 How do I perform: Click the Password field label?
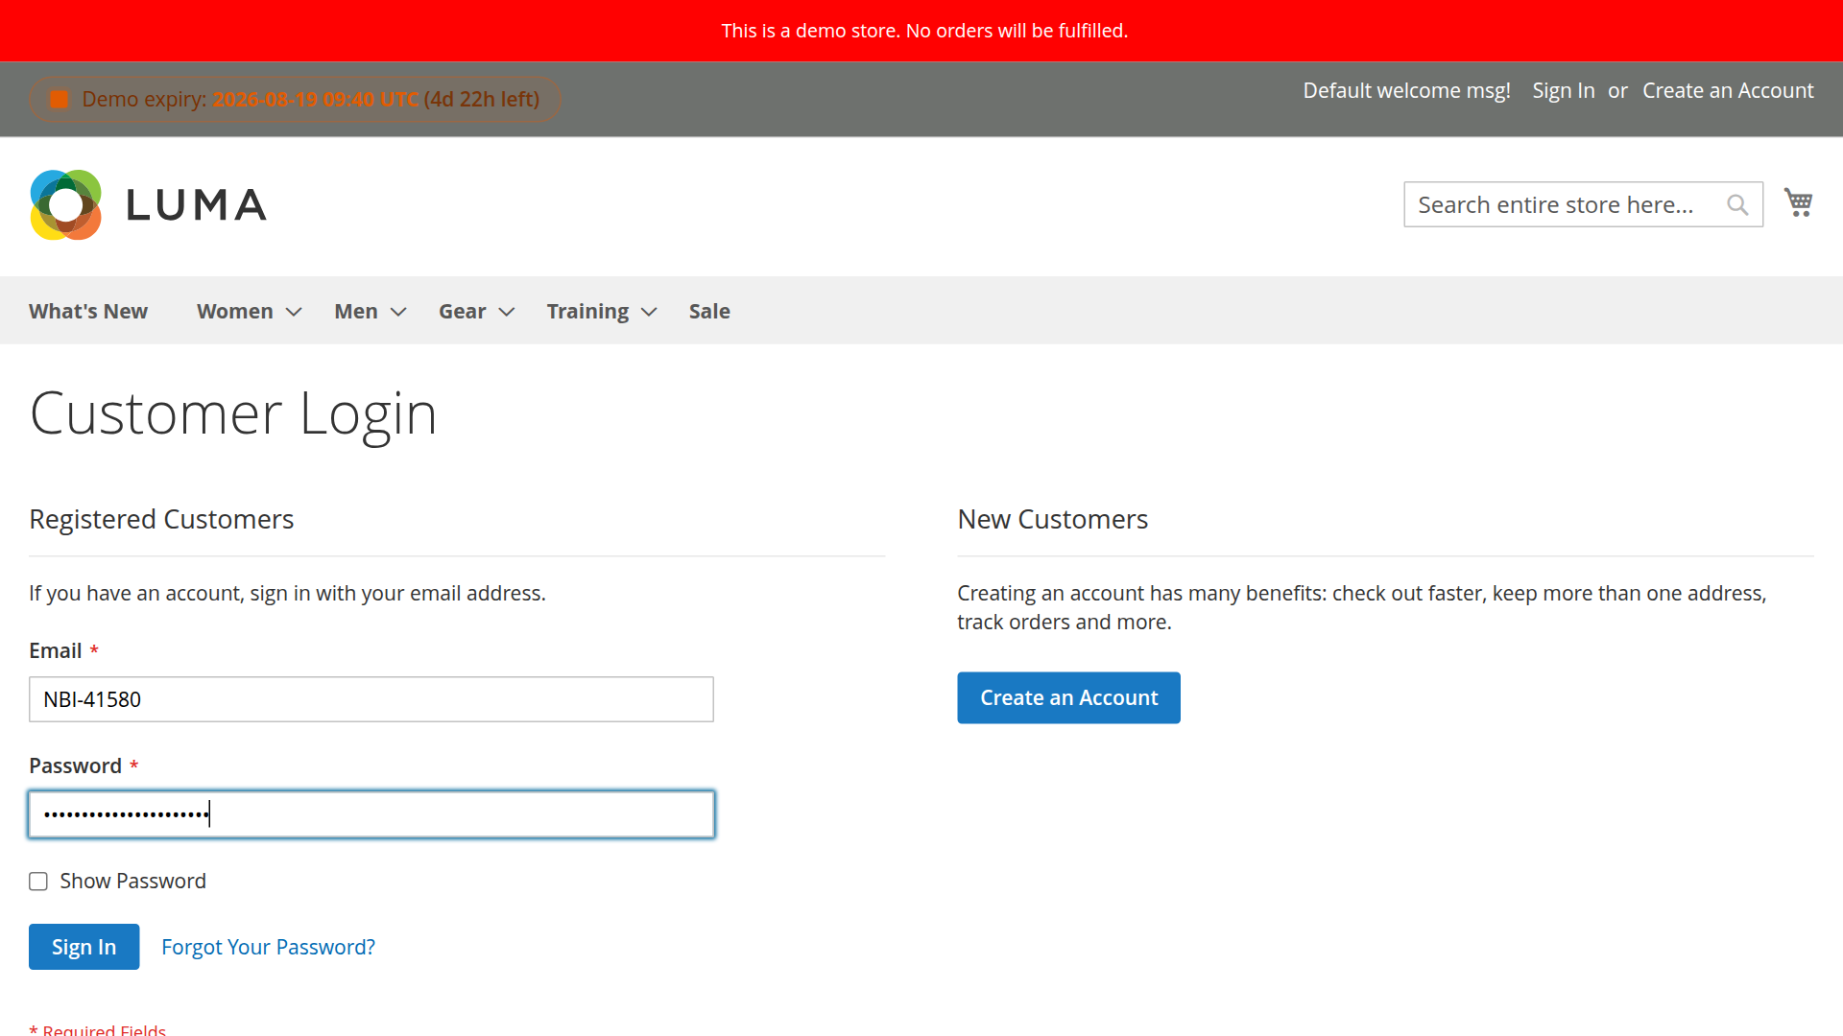(75, 765)
